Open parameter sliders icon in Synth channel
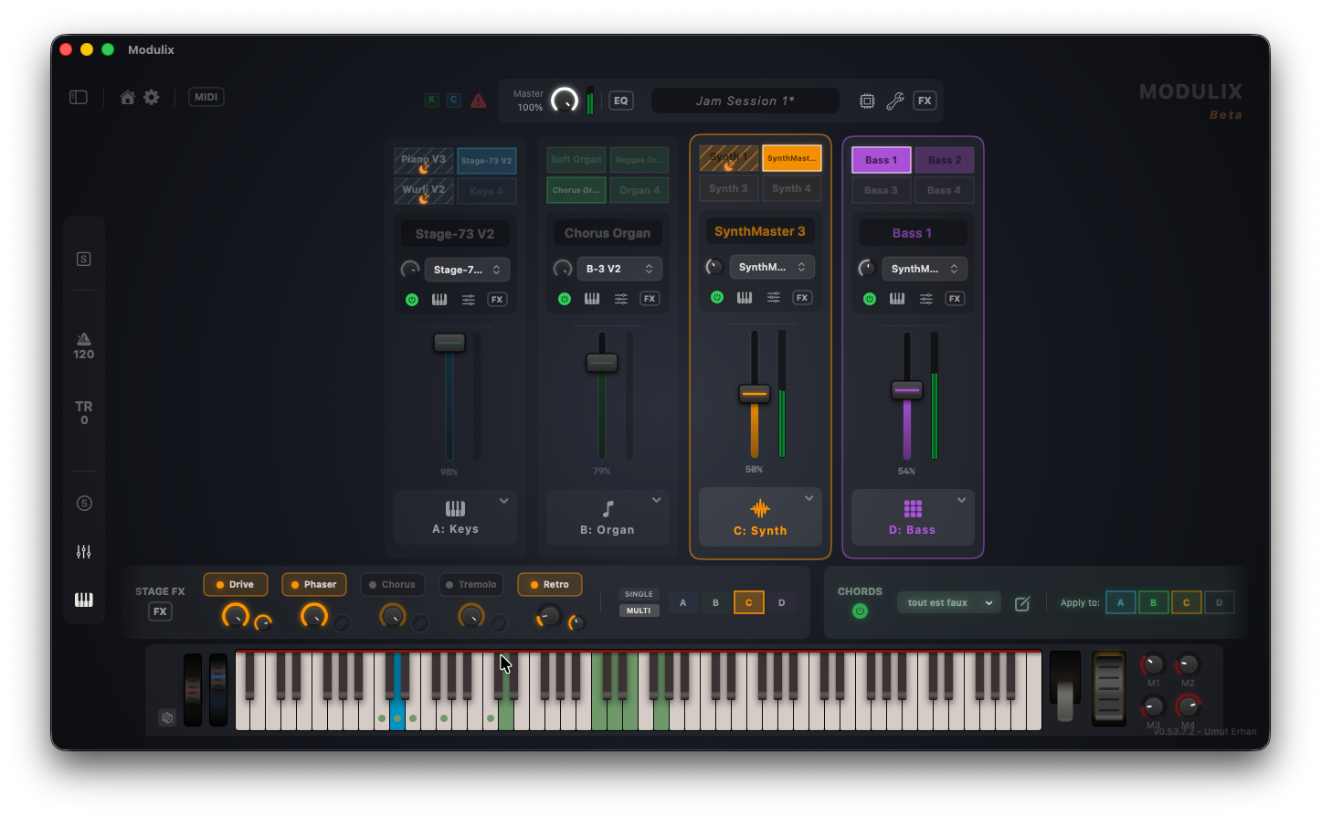Image resolution: width=1321 pixels, height=818 pixels. [774, 297]
